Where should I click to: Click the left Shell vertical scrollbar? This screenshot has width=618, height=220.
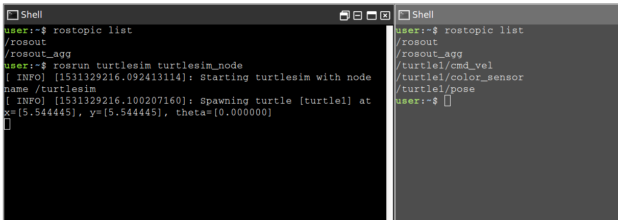[x=389, y=122]
